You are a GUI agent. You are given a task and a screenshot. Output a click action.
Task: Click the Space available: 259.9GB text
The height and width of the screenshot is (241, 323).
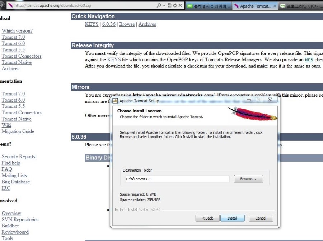pos(140,199)
